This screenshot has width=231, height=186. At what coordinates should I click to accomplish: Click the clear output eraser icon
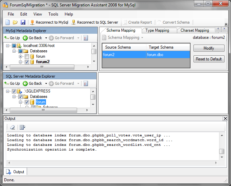13,127
